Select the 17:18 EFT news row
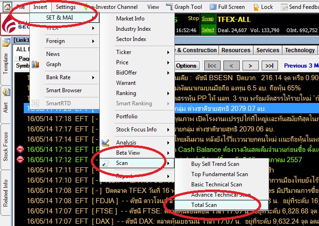 coord(167,119)
